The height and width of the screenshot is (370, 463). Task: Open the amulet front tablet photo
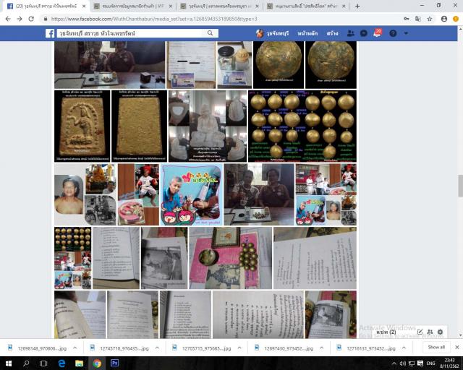point(82,126)
